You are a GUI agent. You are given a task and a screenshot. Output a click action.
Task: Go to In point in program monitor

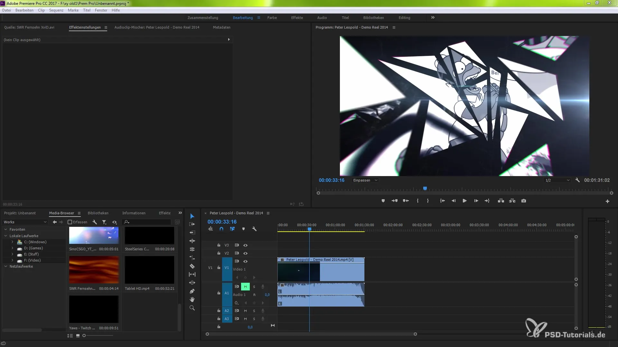[443, 201]
